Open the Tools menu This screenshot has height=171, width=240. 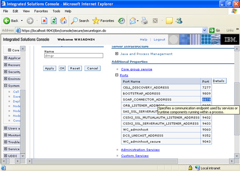pyautogui.click(x=56, y=11)
